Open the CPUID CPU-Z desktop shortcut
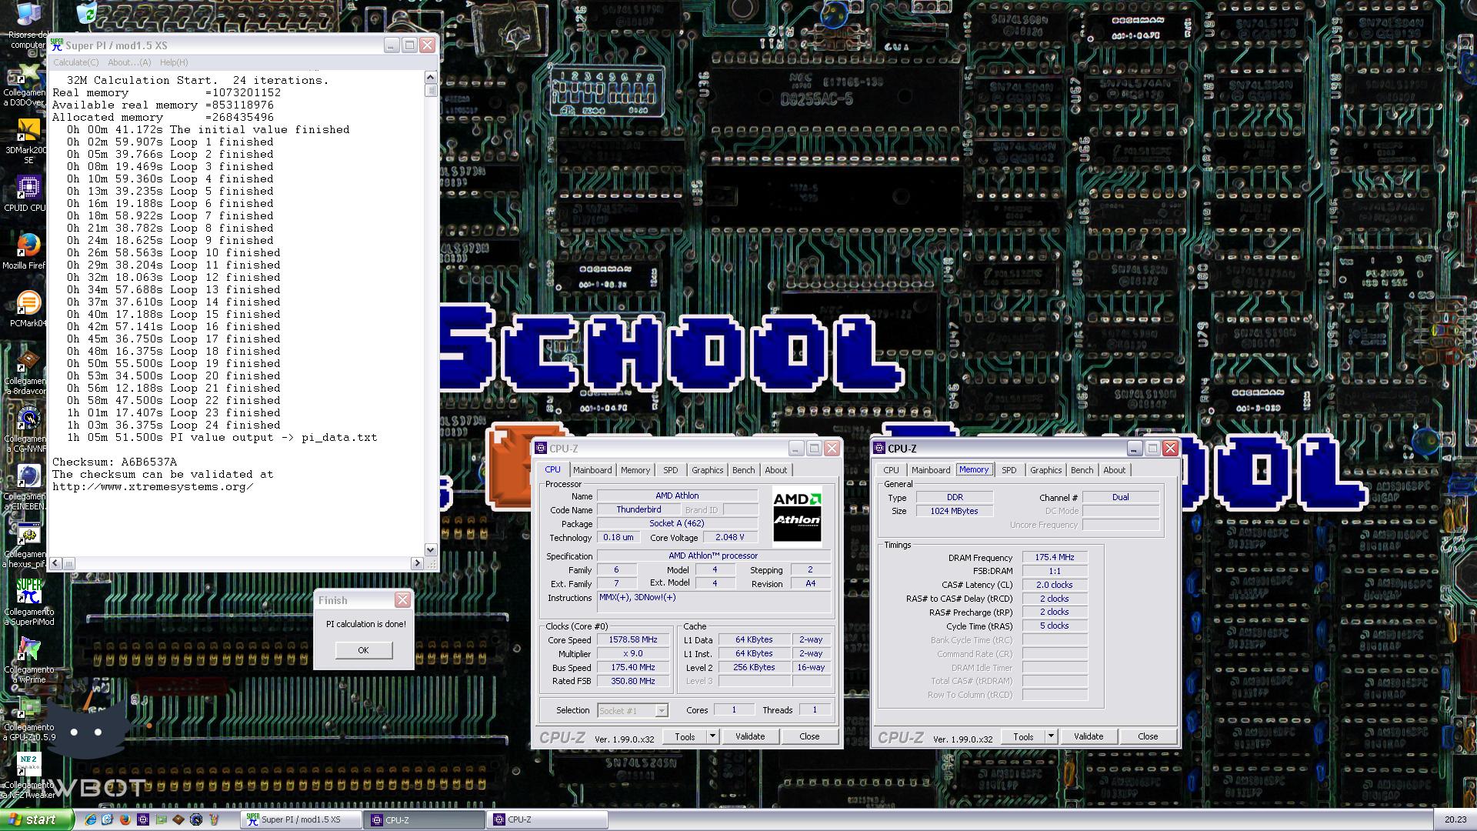Image resolution: width=1477 pixels, height=831 pixels. [28, 194]
